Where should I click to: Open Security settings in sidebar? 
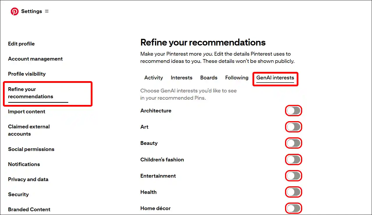pyautogui.click(x=18, y=194)
